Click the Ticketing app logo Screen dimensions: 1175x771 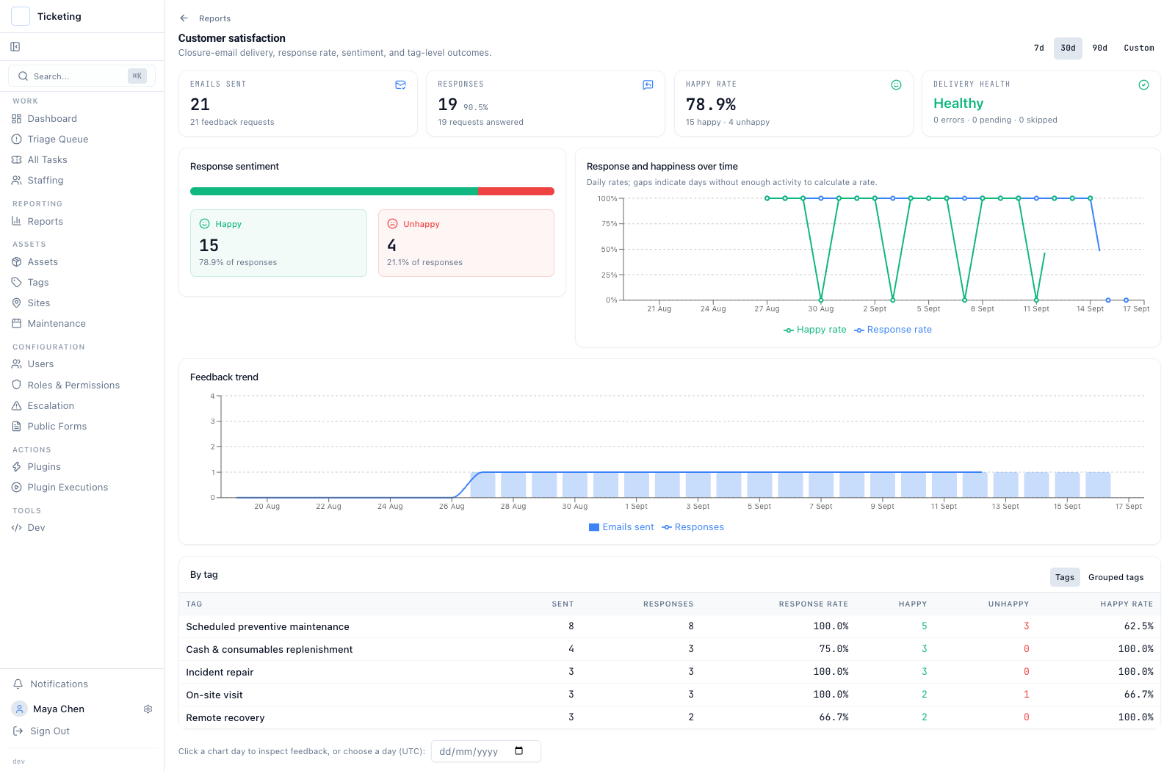pyautogui.click(x=21, y=16)
